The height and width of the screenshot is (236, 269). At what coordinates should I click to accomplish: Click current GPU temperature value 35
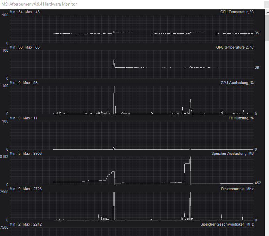(257, 33)
